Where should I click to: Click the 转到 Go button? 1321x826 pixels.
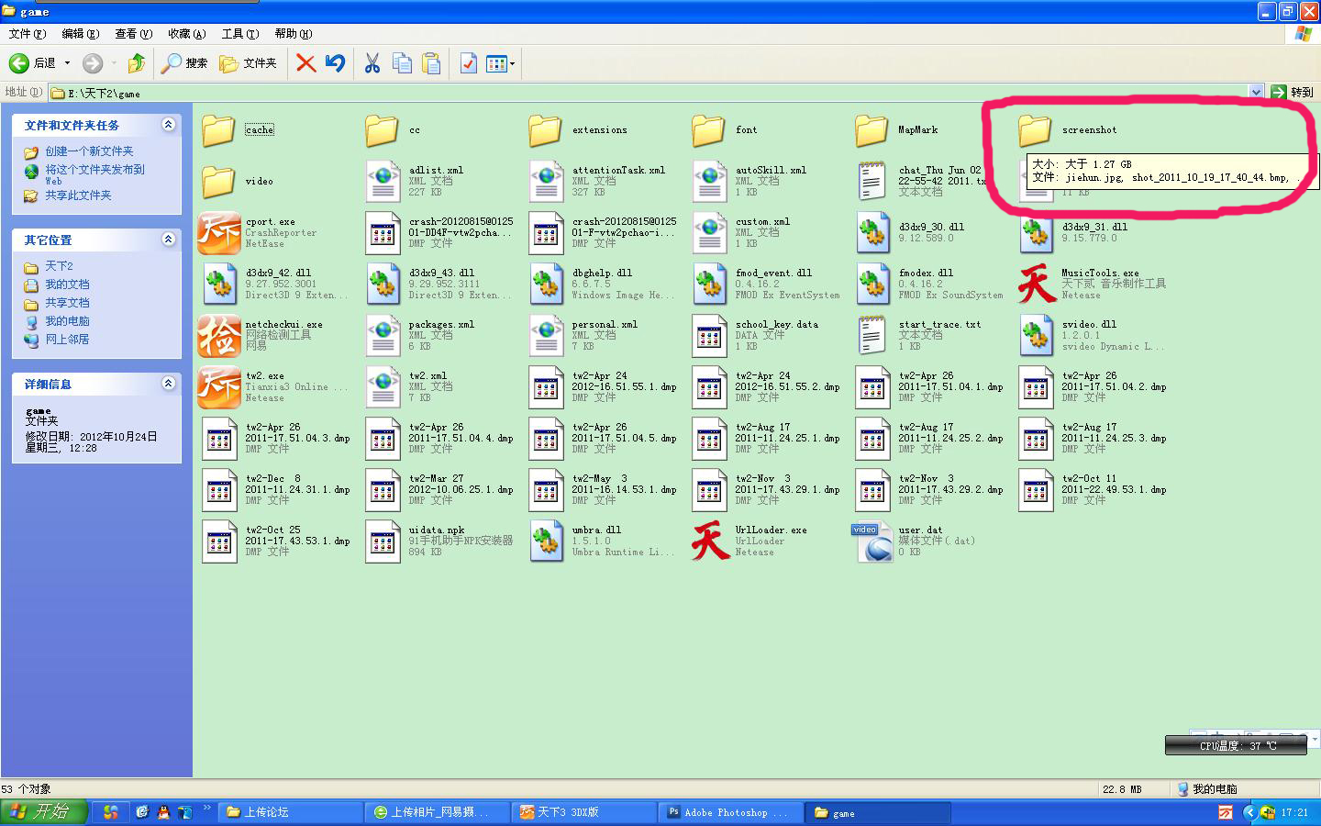click(x=1293, y=92)
